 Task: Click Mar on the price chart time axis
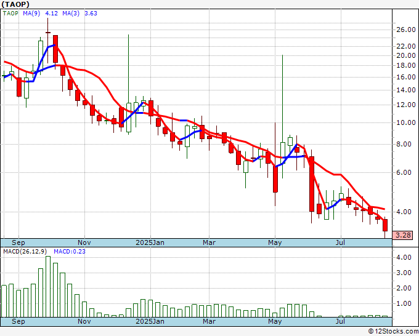(x=209, y=242)
